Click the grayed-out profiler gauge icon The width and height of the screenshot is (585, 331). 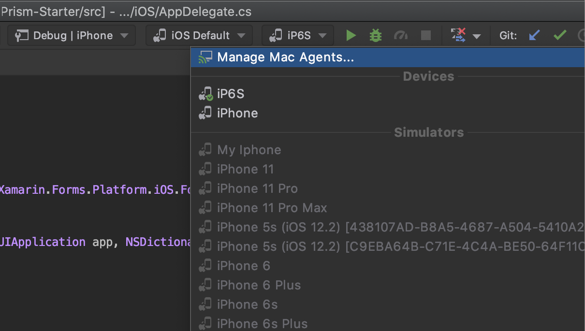pyautogui.click(x=401, y=35)
